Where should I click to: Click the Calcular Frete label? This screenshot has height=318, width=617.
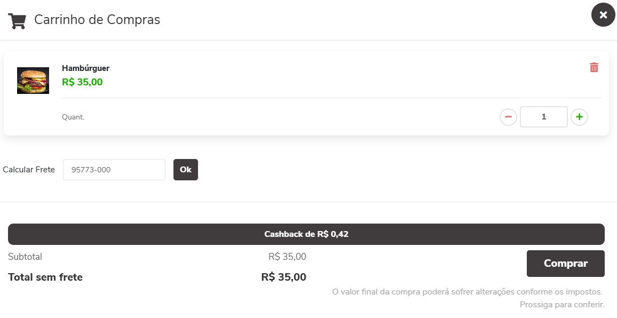pyautogui.click(x=29, y=170)
